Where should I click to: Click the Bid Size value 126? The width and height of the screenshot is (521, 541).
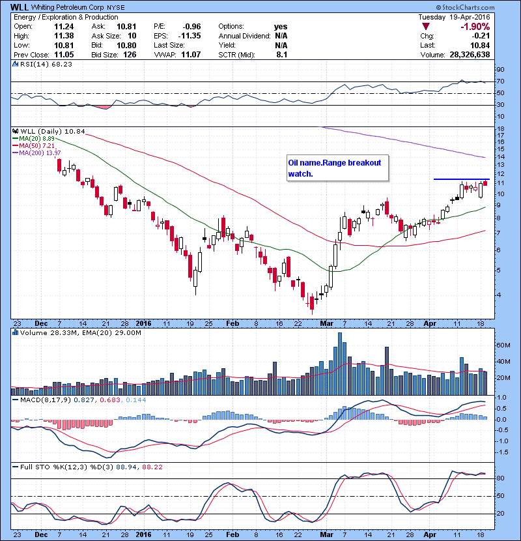click(130, 55)
